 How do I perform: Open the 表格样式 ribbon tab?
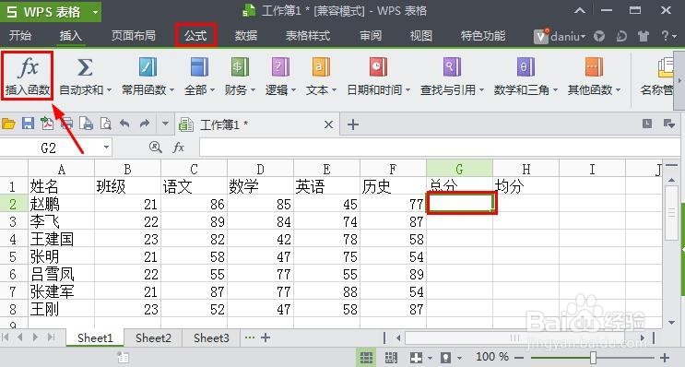point(308,35)
